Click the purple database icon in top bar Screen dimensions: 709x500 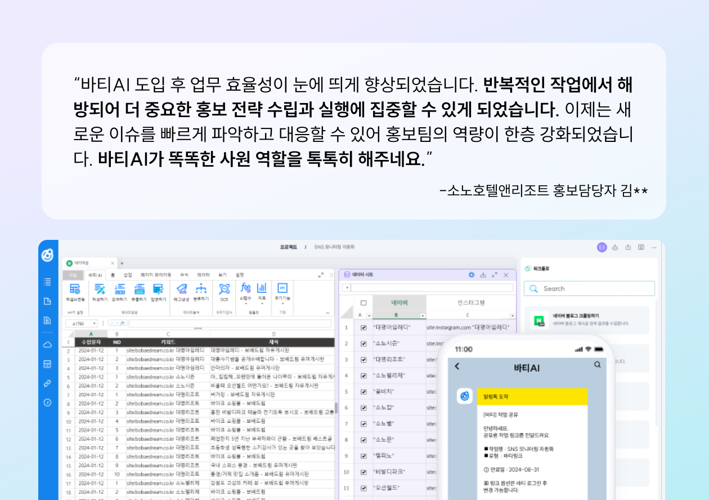(x=602, y=247)
